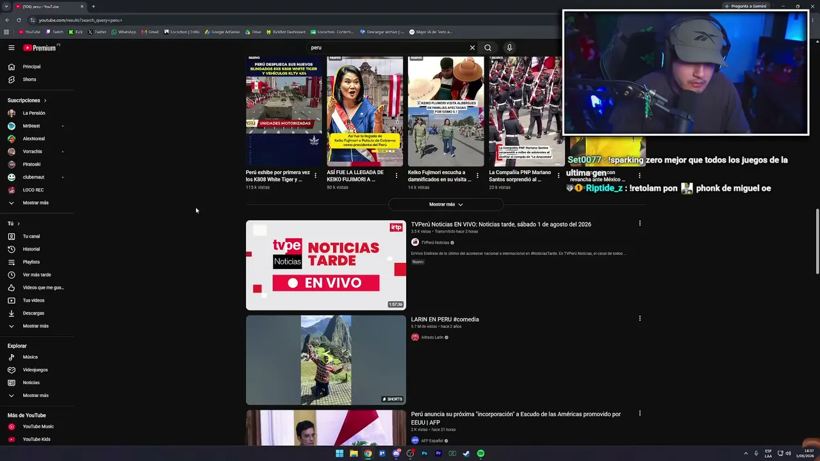Open the LOCO REC channel subscription
Viewport: 820px width, 461px height.
[x=33, y=190]
